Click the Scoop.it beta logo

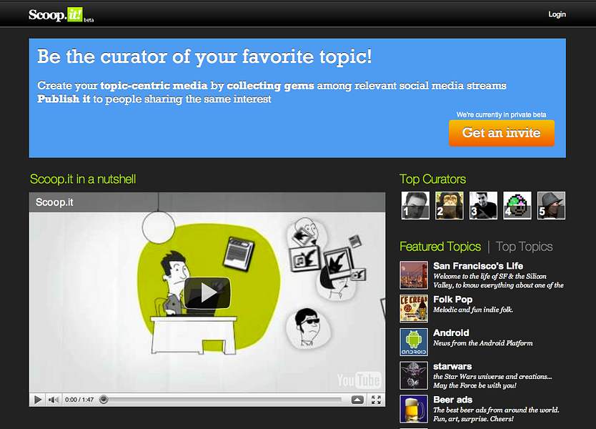[61, 15]
